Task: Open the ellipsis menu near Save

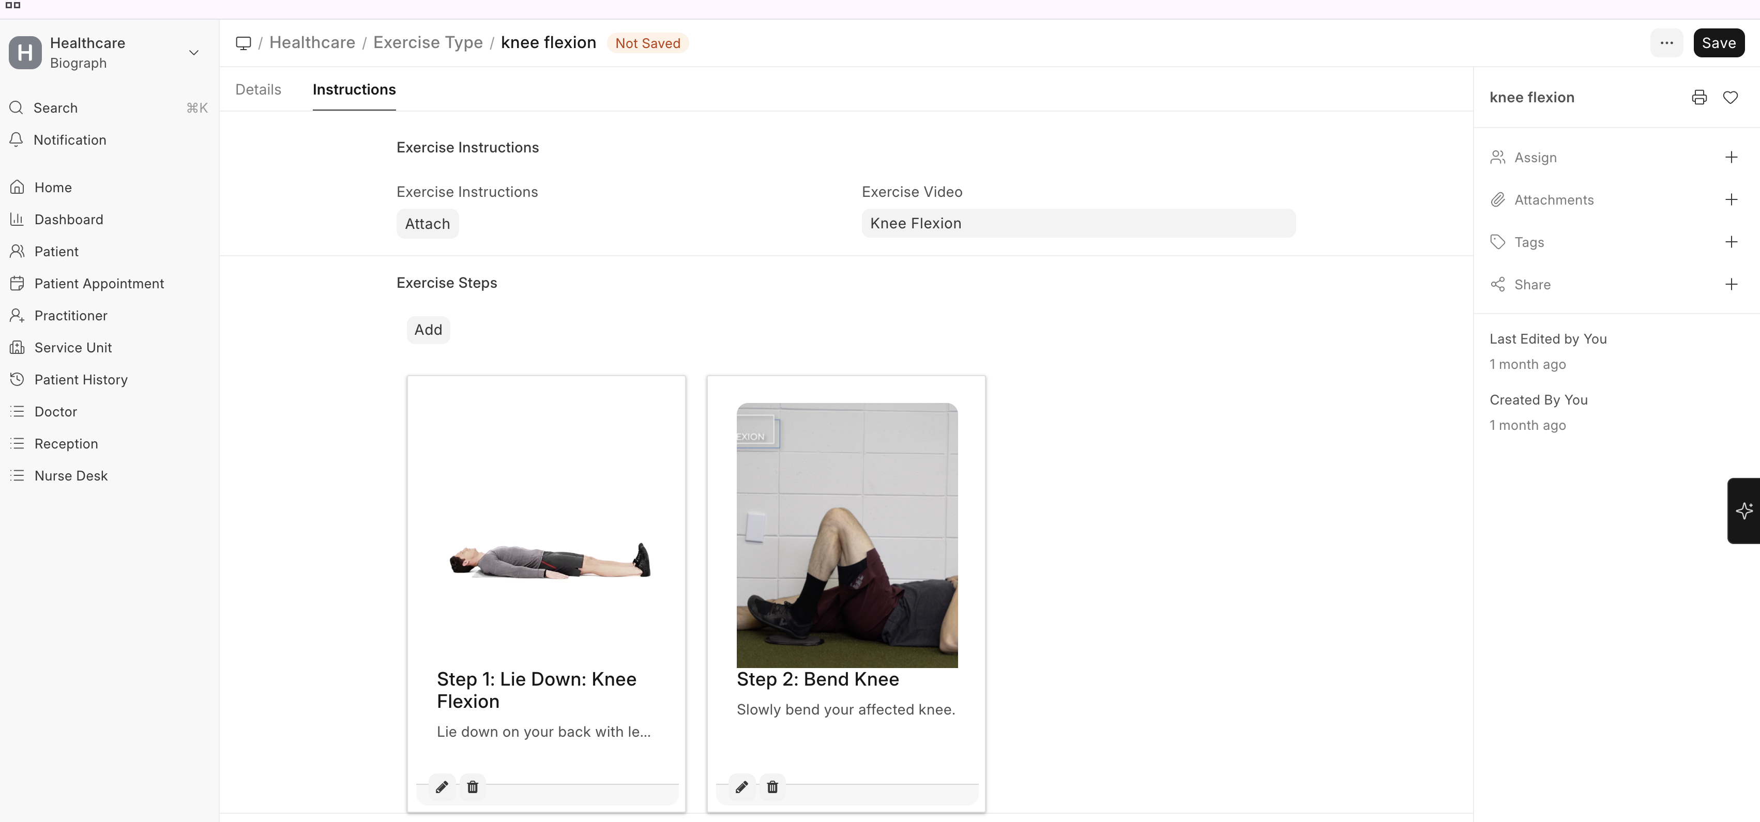Action: [1667, 42]
